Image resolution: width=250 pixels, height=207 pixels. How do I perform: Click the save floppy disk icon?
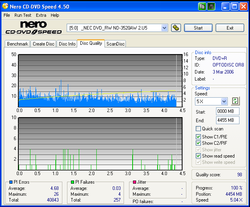pos(211,7)
